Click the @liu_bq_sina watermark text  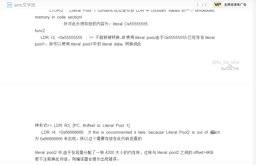pyautogui.click(x=226, y=62)
